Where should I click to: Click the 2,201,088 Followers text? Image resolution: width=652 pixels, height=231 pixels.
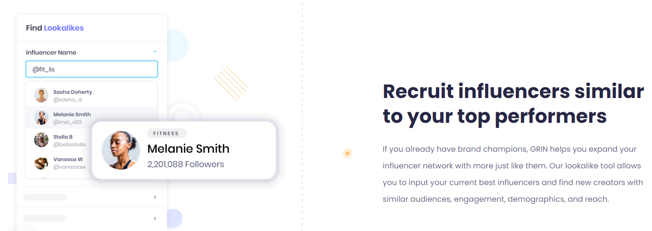coord(186,164)
